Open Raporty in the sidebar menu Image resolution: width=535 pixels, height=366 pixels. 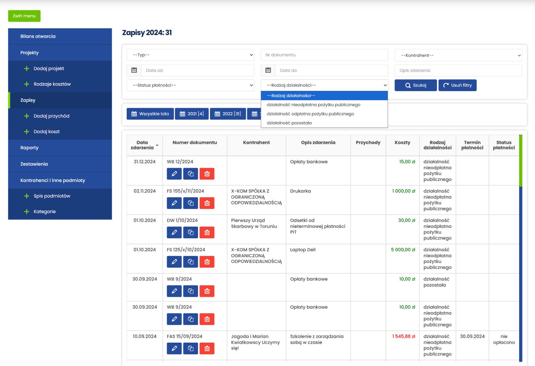29,148
